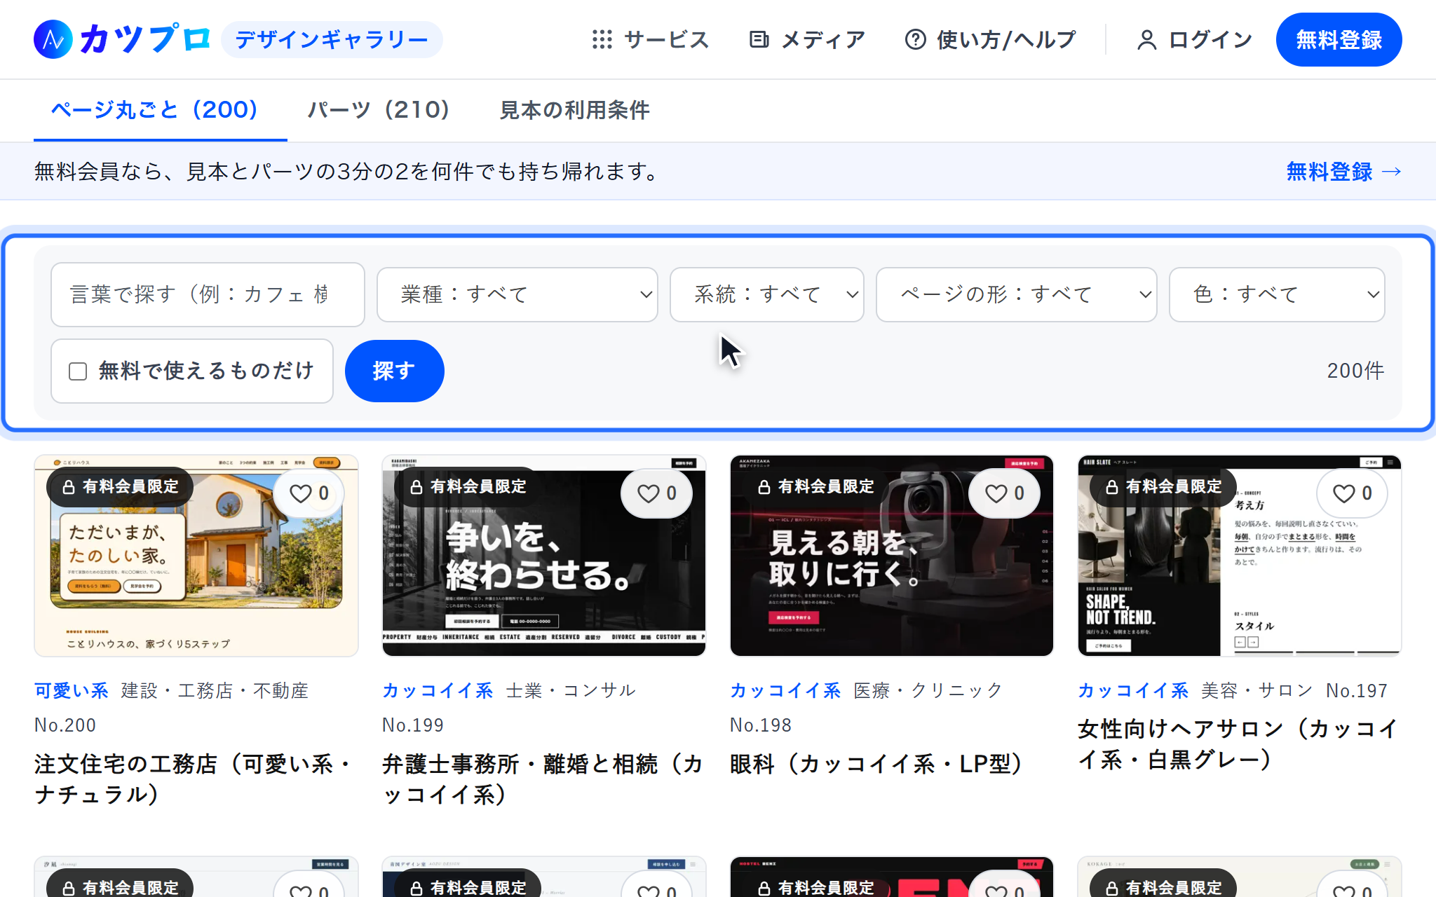Open title 女性向けヘアサロン（カッコイイ系・白黒グレー）
The width and height of the screenshot is (1436, 897).
(x=1239, y=744)
